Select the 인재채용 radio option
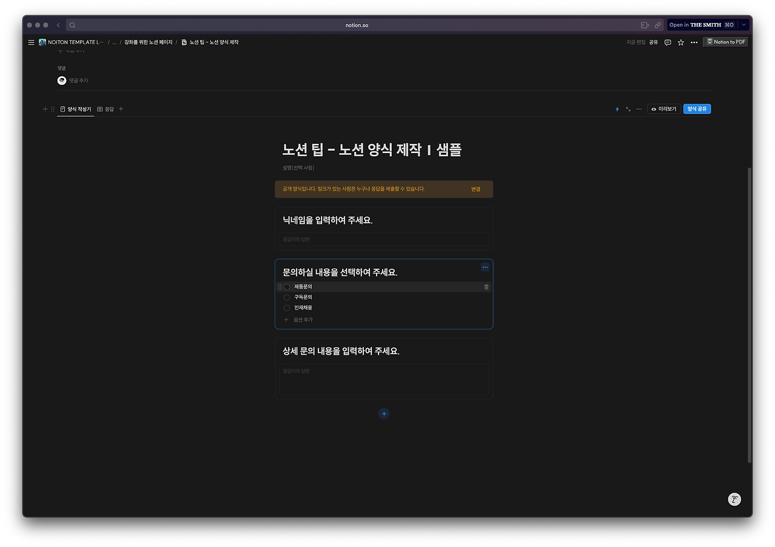 (x=286, y=307)
